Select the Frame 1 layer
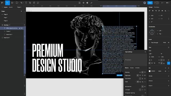This screenshot has height=96, width=171. 8,31
